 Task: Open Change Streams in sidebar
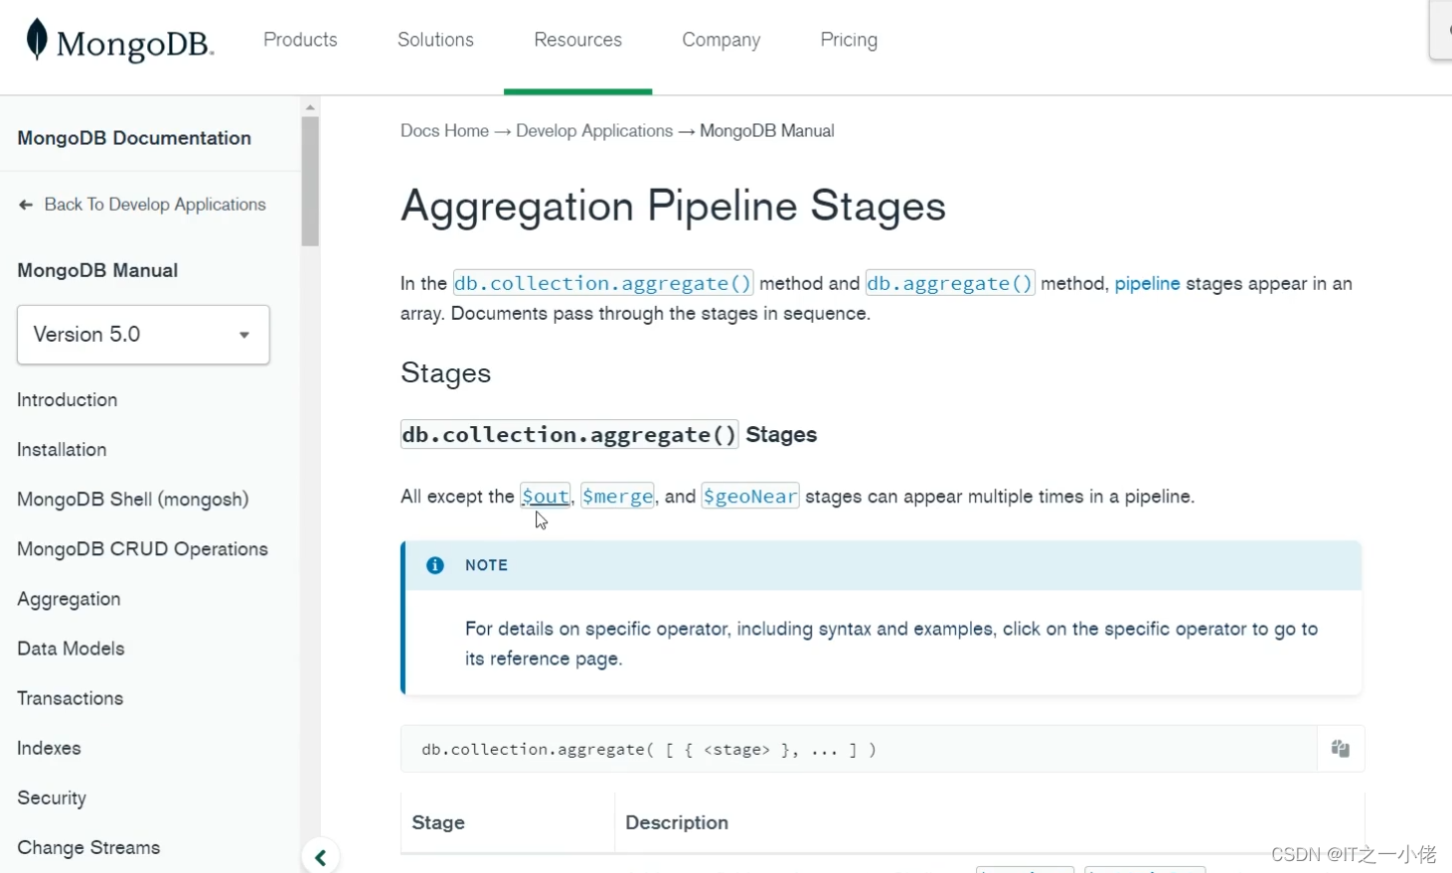[x=88, y=847]
